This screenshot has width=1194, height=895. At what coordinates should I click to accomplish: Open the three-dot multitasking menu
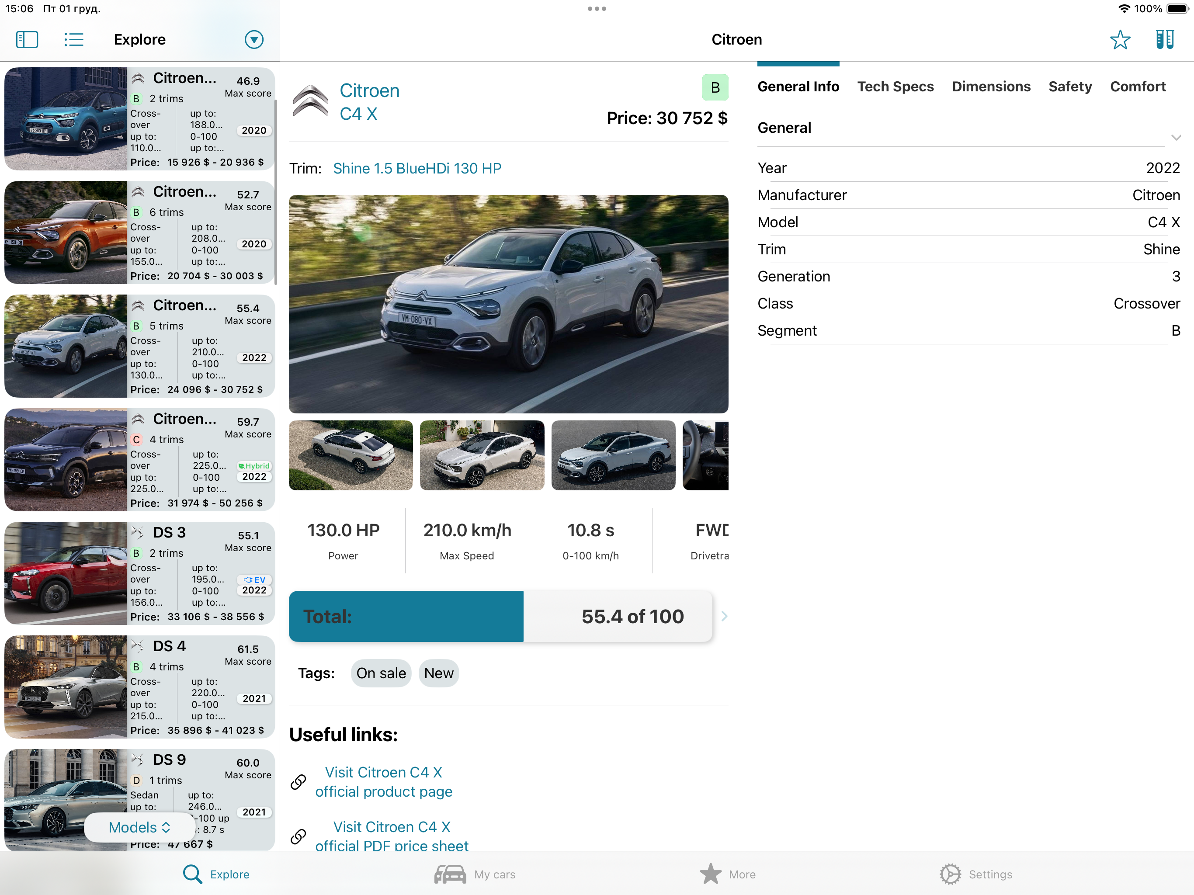(597, 9)
